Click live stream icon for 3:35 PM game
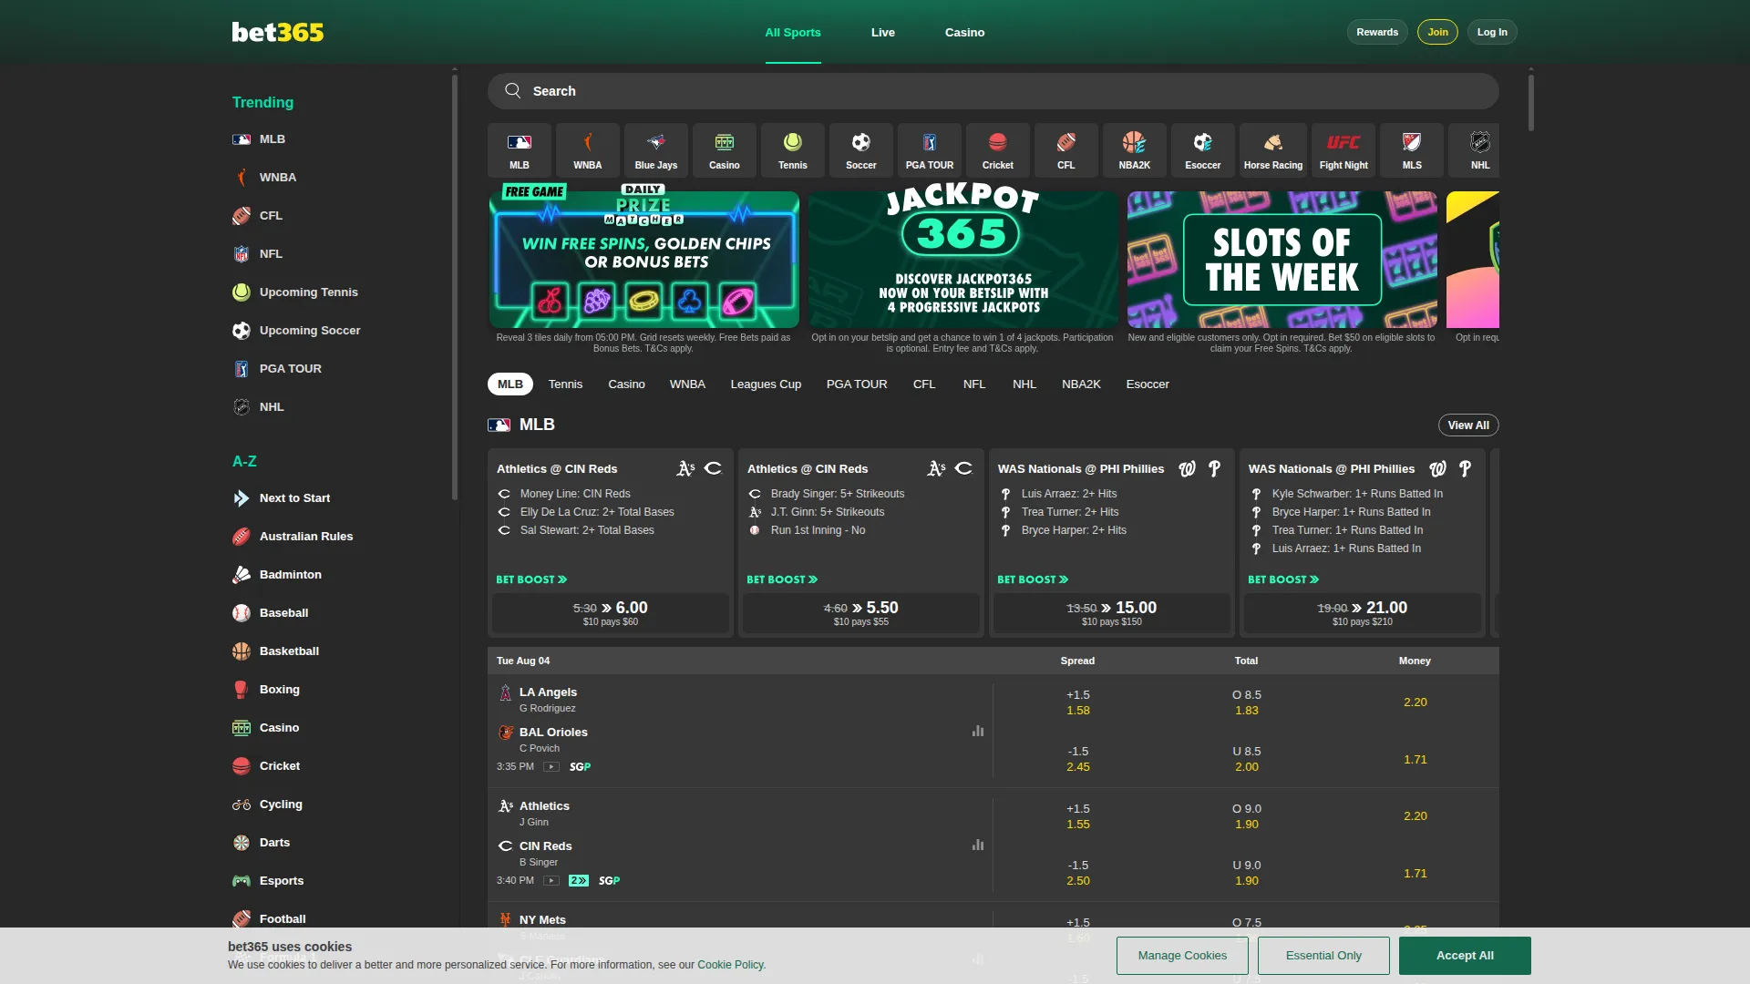Viewport: 1750px width, 984px height. pyautogui.click(x=551, y=767)
